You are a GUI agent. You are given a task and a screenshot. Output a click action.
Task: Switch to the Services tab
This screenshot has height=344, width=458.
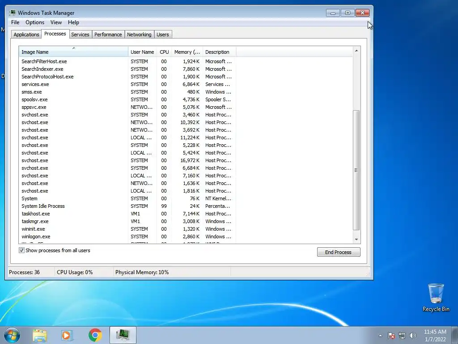click(80, 34)
